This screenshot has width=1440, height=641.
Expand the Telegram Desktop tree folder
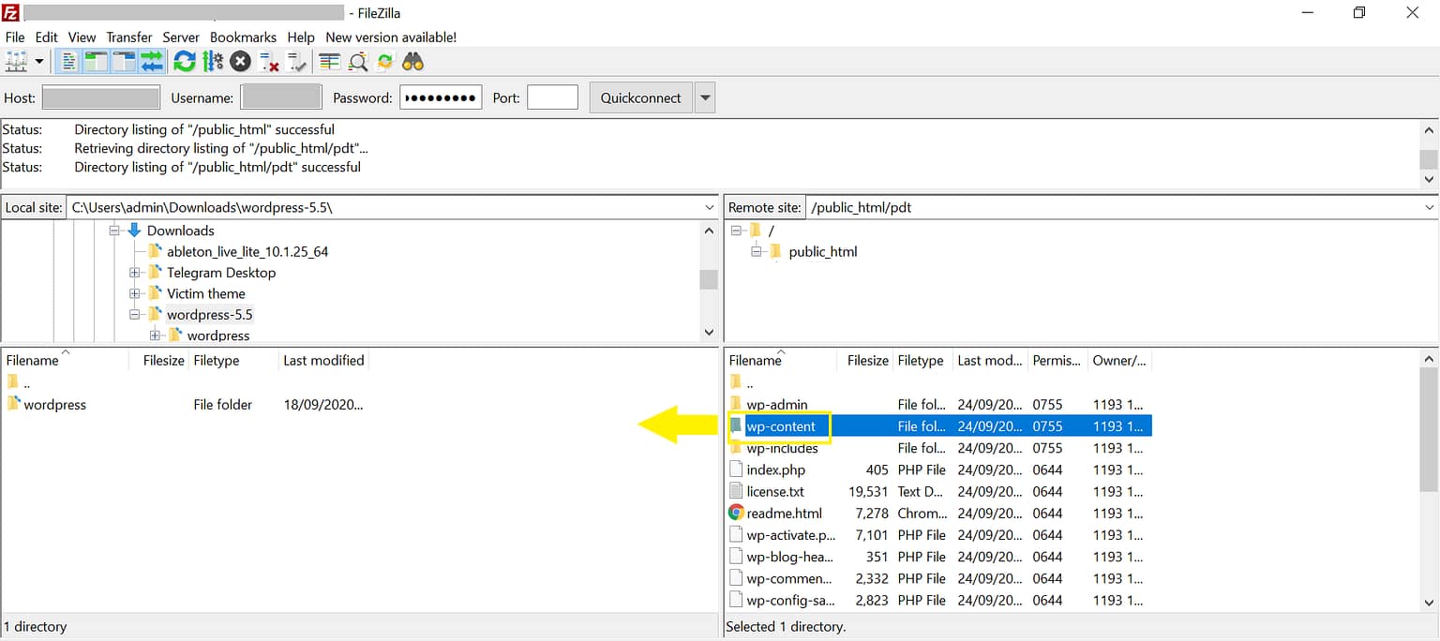(x=135, y=273)
